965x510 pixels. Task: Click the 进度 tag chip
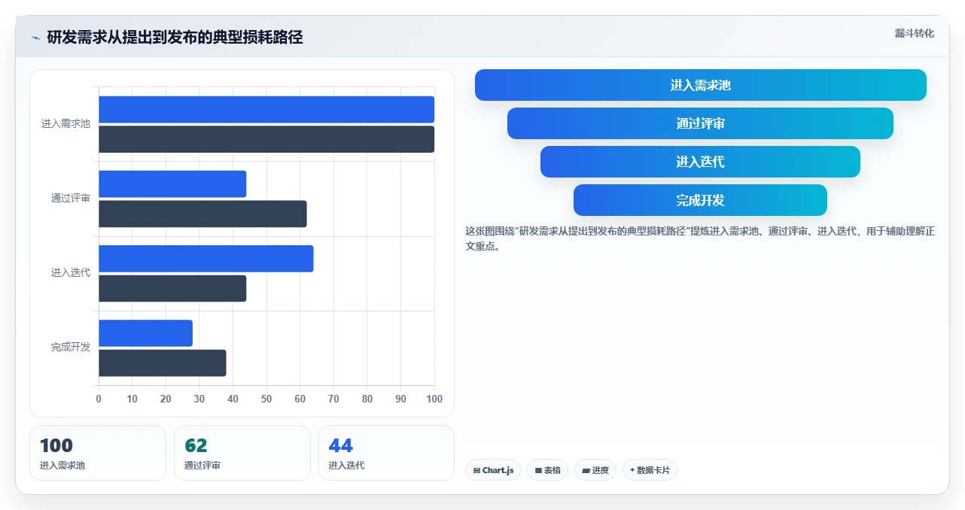[595, 470]
